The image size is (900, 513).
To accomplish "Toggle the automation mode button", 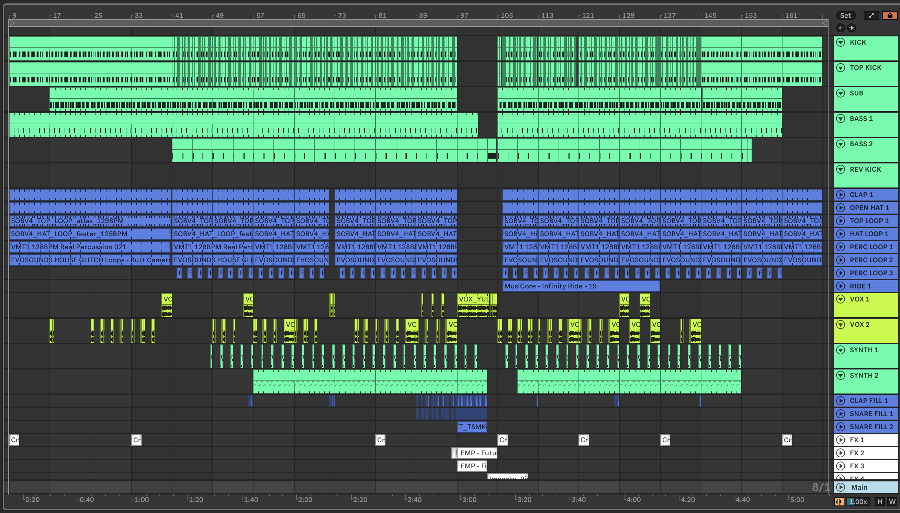I will 871,15.
